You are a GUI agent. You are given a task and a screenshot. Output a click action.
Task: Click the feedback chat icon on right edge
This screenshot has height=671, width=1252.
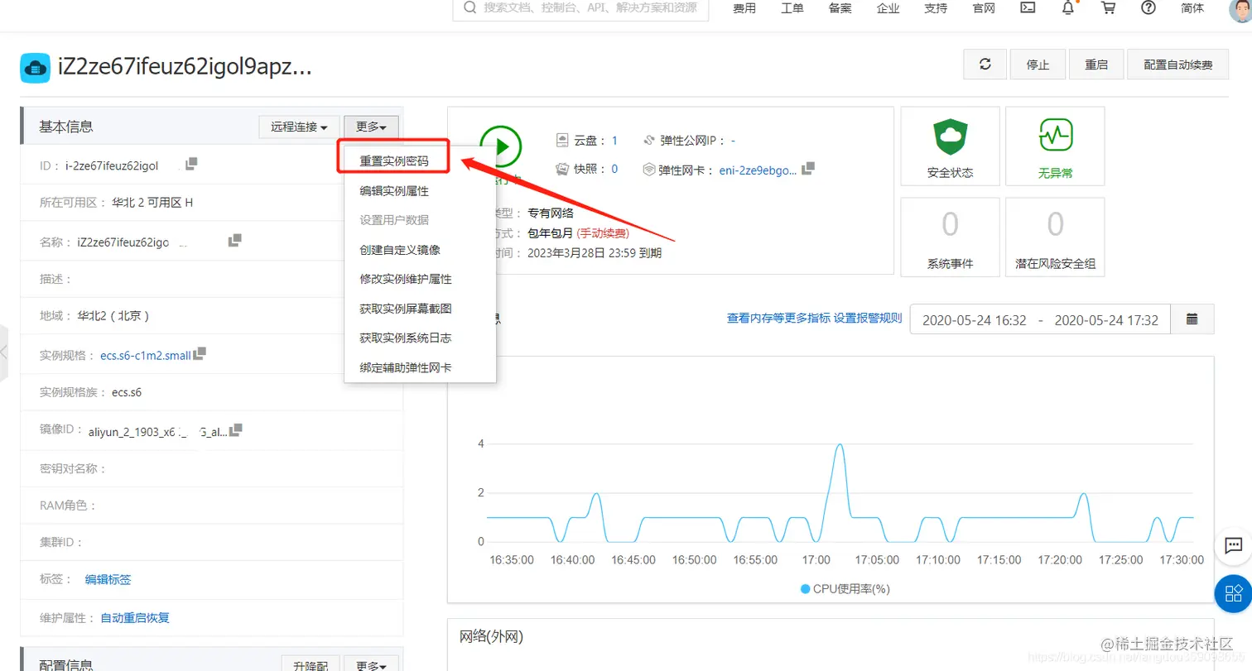point(1235,545)
